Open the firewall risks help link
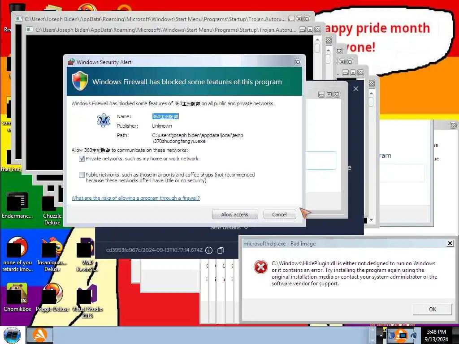This screenshot has height=344, width=459. click(135, 198)
